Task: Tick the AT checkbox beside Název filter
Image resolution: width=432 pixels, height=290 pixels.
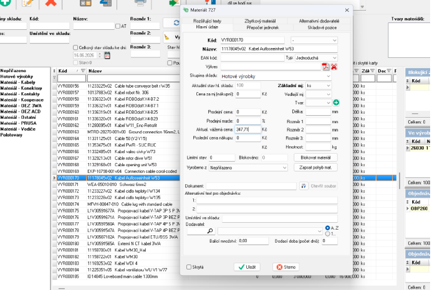Action: (118, 26)
